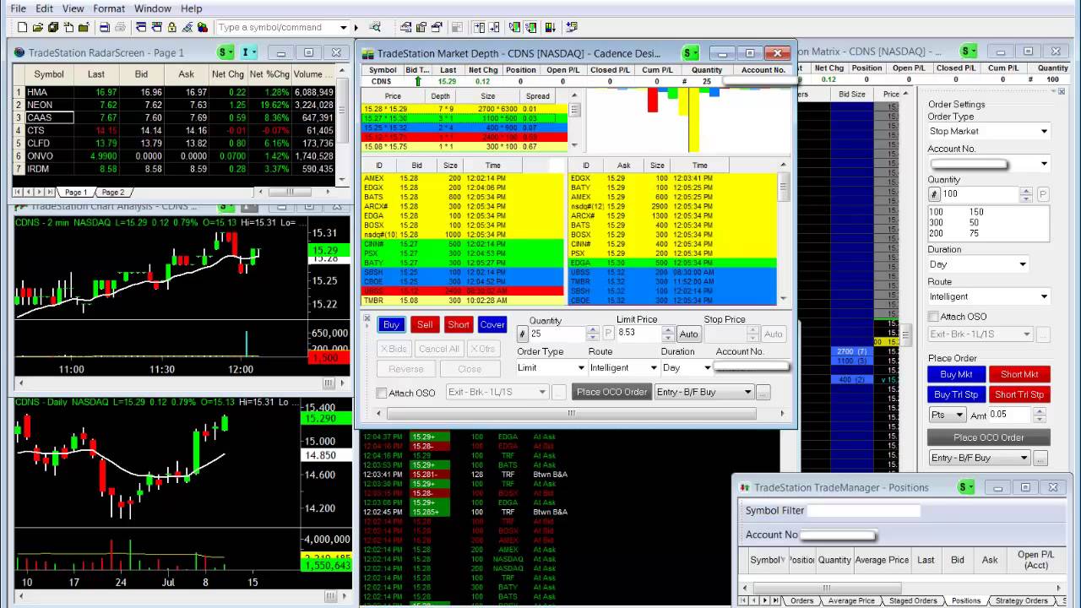Open the Duration dropdown in Matrix panel
This screenshot has height=608, width=1081.
click(978, 264)
